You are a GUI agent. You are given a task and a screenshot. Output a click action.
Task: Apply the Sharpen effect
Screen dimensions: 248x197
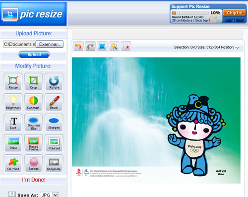tap(54, 123)
